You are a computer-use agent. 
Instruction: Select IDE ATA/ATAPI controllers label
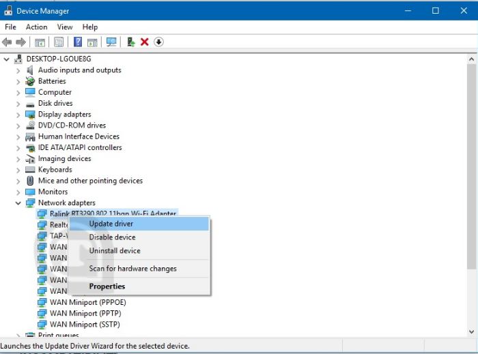[x=80, y=147]
